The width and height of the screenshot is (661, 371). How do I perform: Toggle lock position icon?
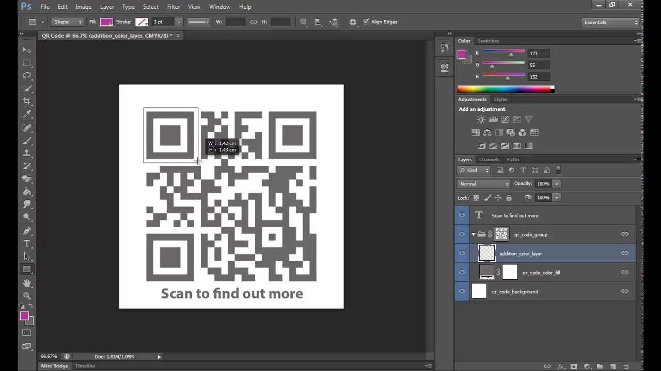pos(498,198)
